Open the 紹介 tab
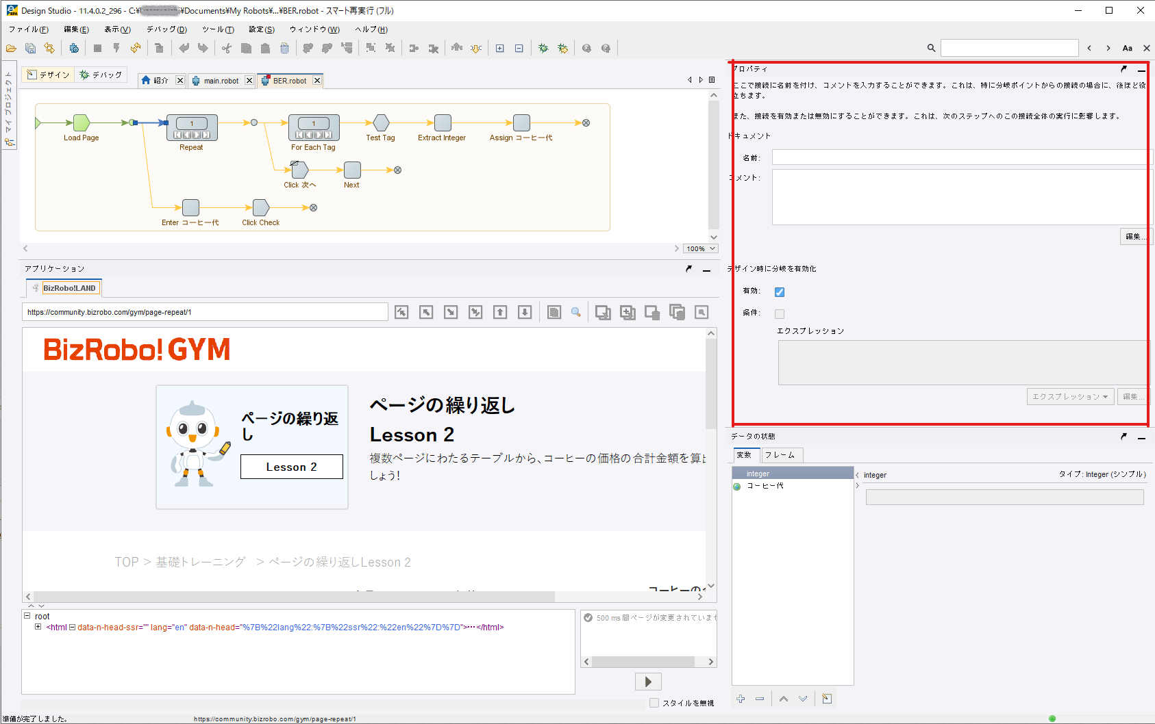 161,81
